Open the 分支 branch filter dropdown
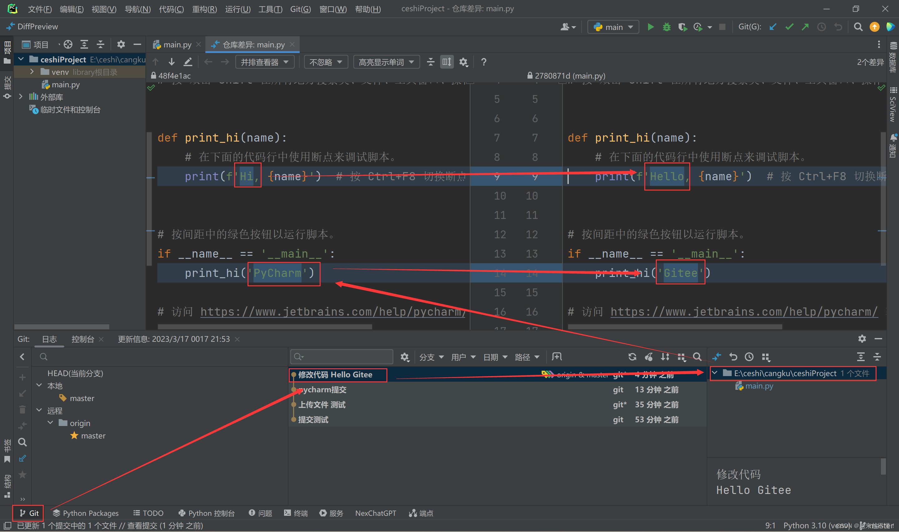 [x=432, y=357]
